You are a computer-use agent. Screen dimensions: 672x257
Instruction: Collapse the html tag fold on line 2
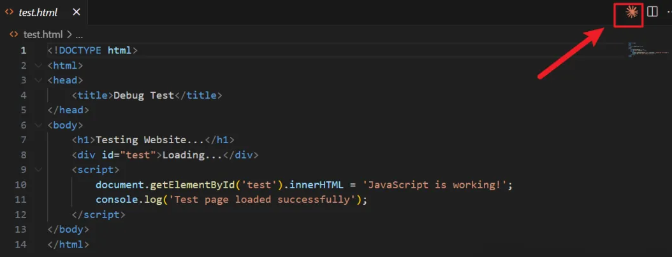[x=39, y=66]
